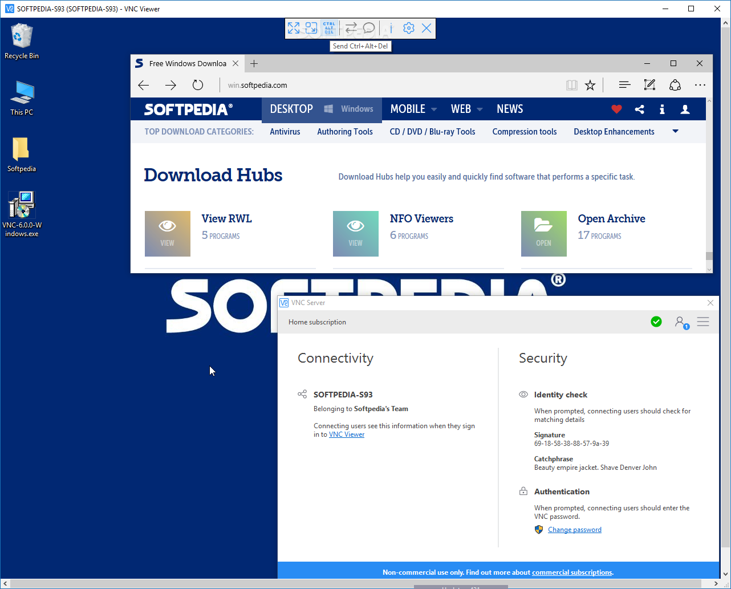
Task: Add the page to favorites star
Action: click(x=590, y=85)
